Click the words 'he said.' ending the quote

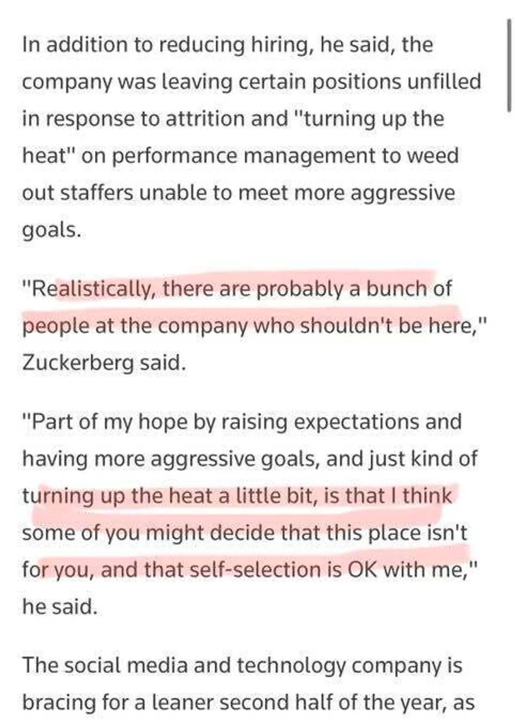[60, 607]
